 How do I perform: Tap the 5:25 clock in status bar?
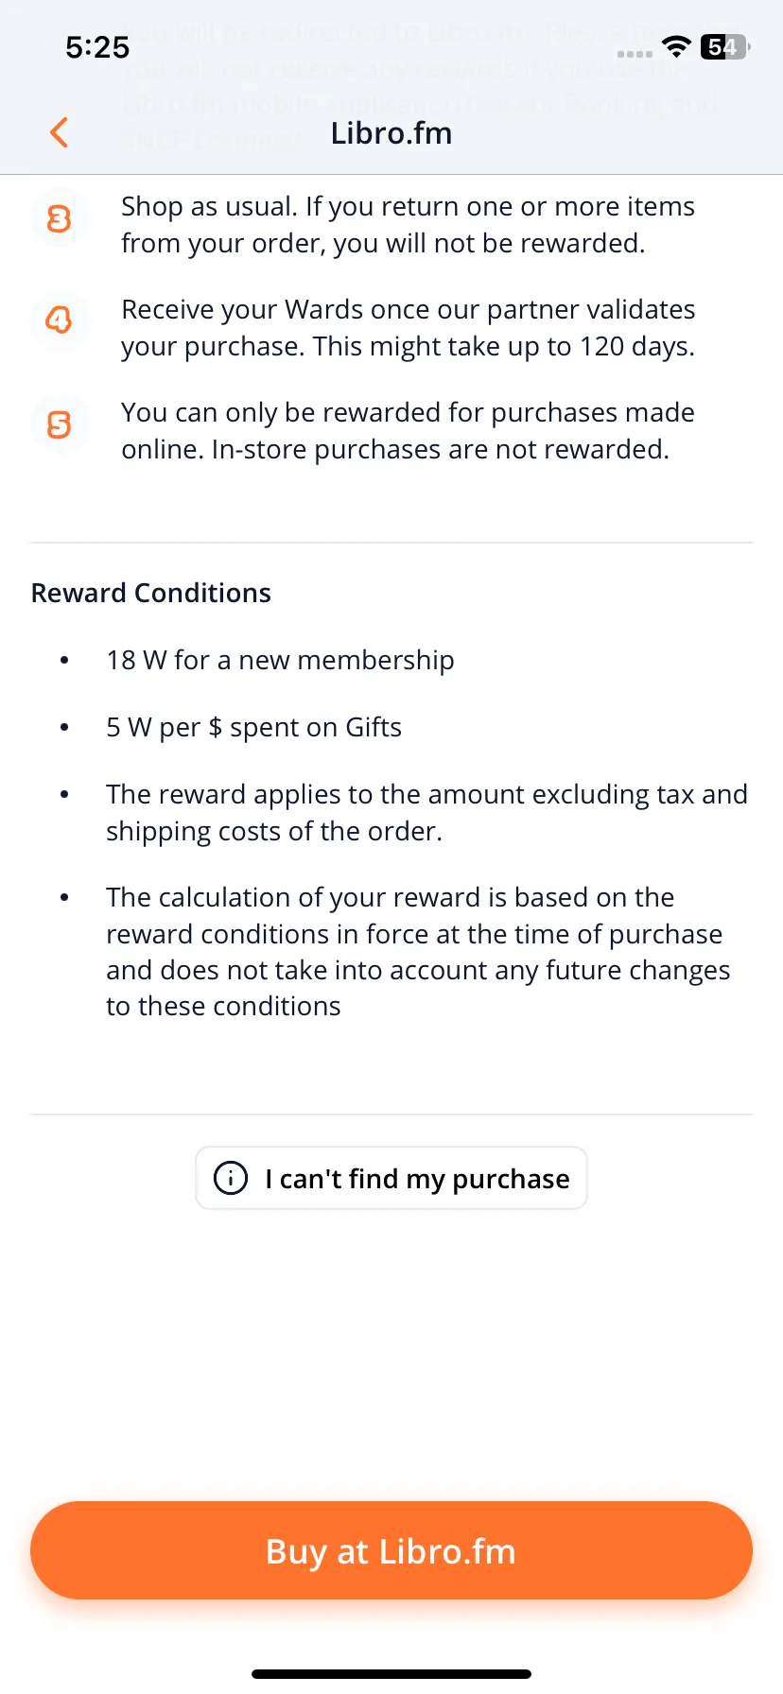click(x=97, y=47)
